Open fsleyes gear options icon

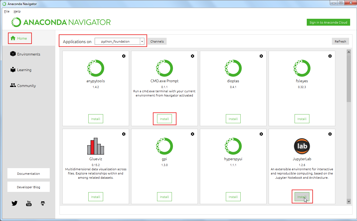point(330,56)
